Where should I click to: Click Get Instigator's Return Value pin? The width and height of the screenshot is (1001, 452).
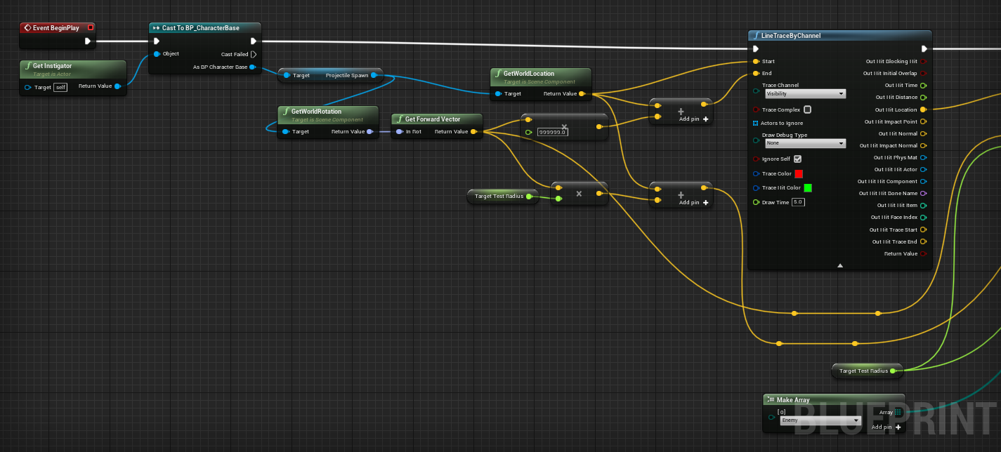coord(117,86)
